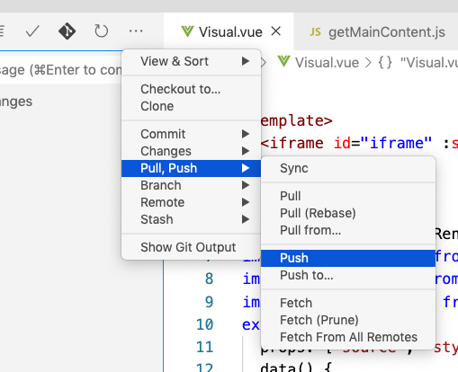Expand the Commit submenu
Screen dimensions: 458x372
pyautogui.click(x=192, y=134)
